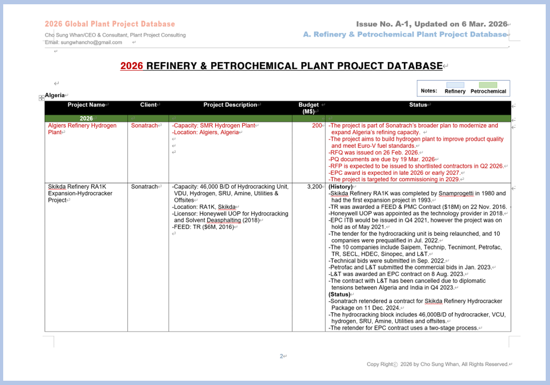Click the 'Notes:' label in legend box
The height and width of the screenshot is (385, 550).
pos(429,91)
